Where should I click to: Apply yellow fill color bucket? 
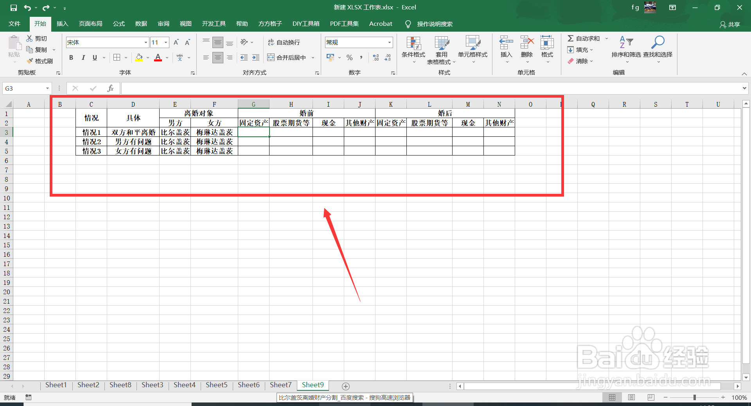139,57
